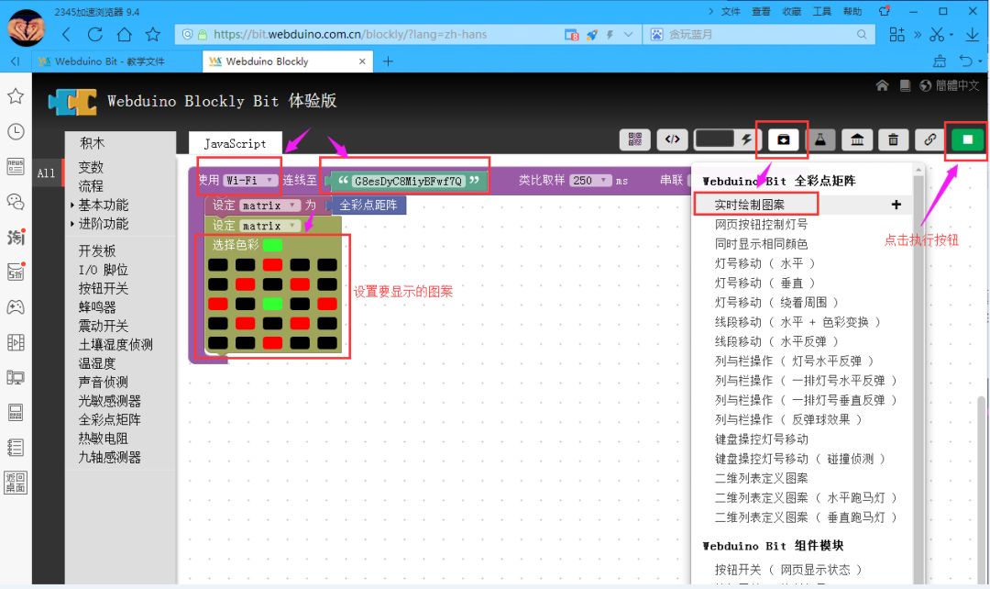Open Wi-Fi connection type dropdown

point(250,180)
